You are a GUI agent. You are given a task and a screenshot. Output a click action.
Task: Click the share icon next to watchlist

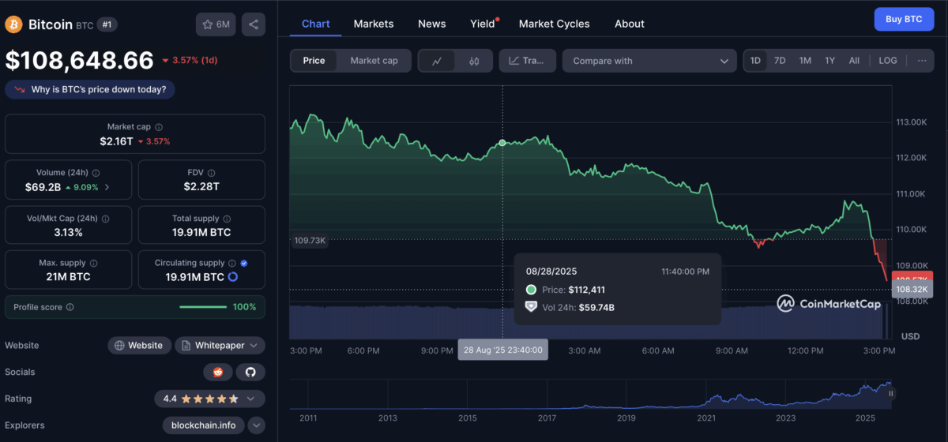(254, 24)
